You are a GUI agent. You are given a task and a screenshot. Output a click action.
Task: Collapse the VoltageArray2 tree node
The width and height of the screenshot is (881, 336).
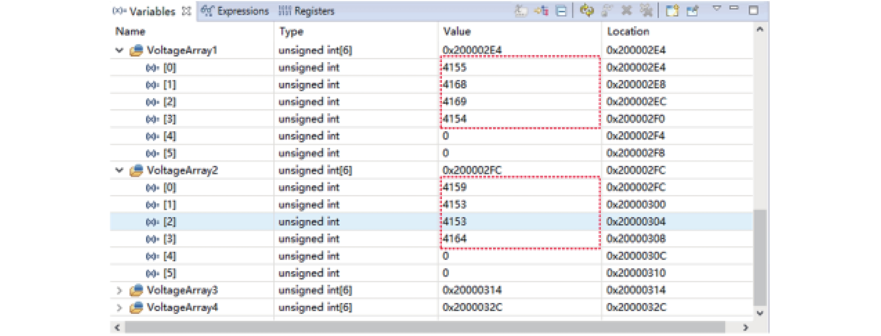119,170
